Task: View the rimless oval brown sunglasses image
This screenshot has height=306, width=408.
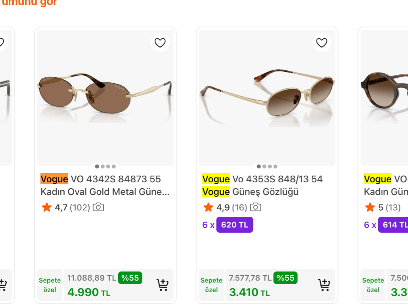Action: 105,98
